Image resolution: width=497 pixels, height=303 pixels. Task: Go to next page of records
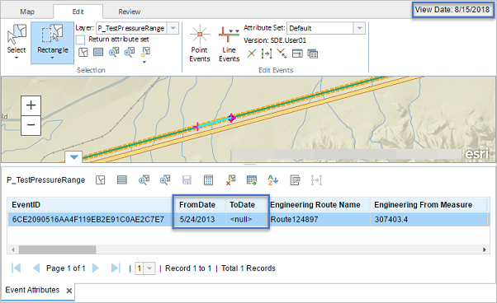click(96, 268)
